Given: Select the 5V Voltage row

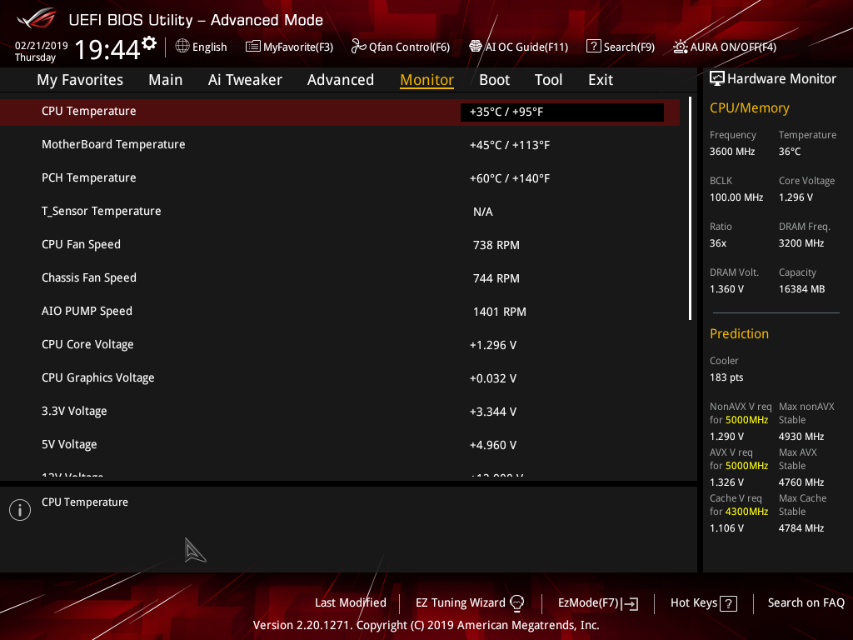Looking at the screenshot, I should (340, 445).
